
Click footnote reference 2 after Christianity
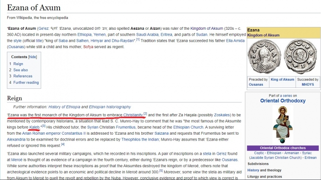click(x=145, y=114)
